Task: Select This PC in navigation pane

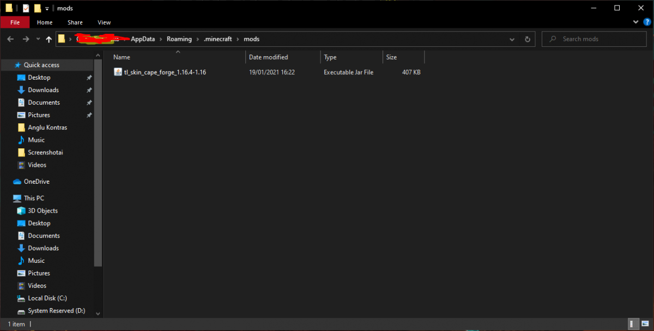Action: point(34,198)
